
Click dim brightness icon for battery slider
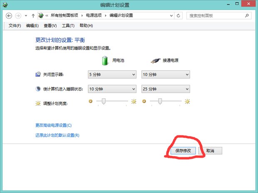pos(90,101)
